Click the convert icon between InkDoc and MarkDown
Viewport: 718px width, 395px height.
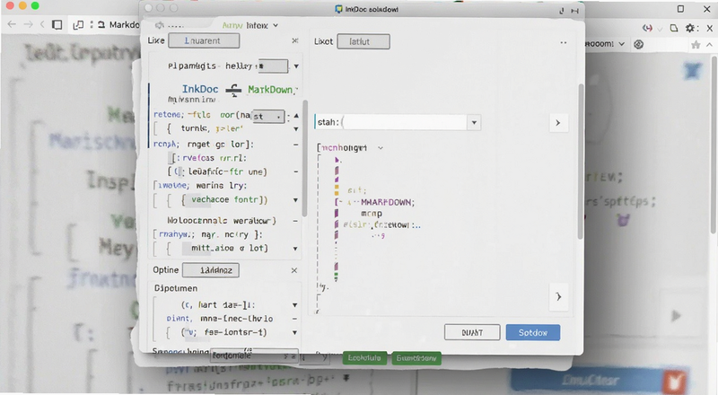coord(233,90)
